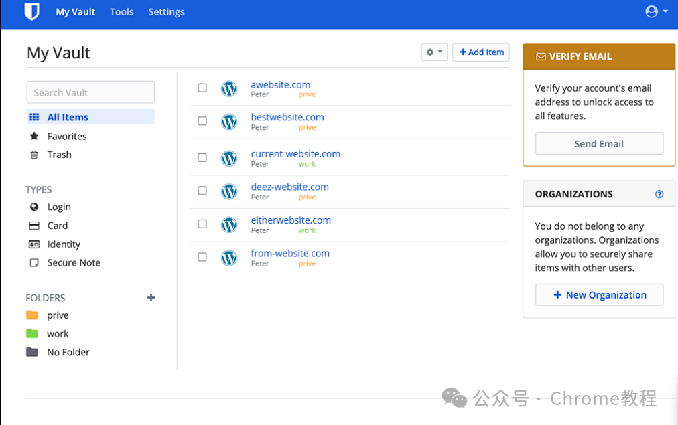Click the Favorites star icon
This screenshot has width=678, height=425.
(34, 136)
